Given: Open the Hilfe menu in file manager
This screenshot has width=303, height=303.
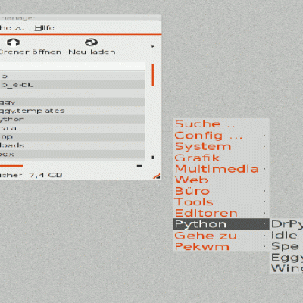Looking at the screenshot, I should [44, 27].
